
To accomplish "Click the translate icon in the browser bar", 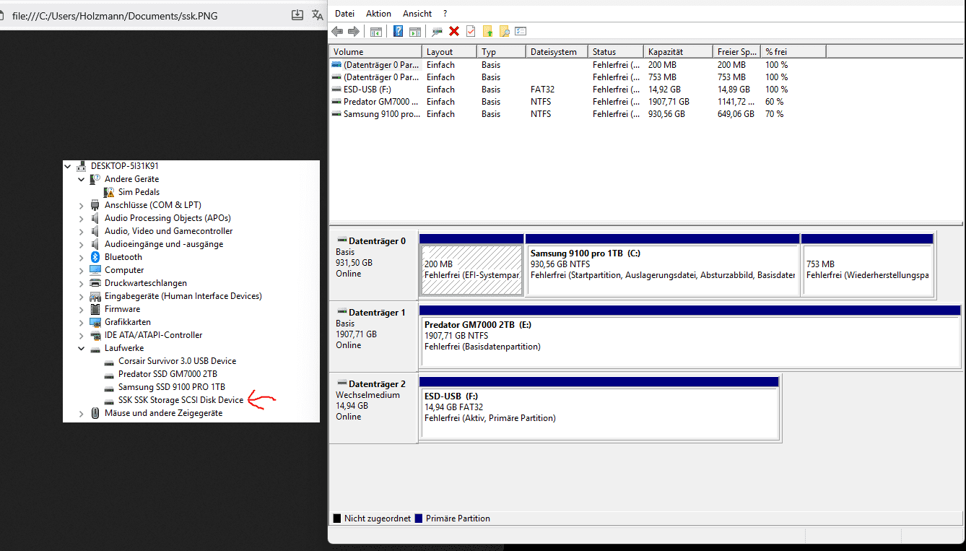I will click(x=317, y=15).
